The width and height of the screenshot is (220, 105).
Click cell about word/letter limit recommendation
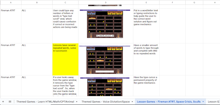(146, 26)
